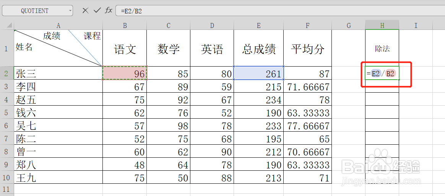Screen dimensions: 445x196
Task: Select column H header
Action: [382, 26]
